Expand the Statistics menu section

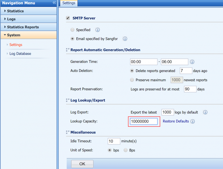[15, 11]
